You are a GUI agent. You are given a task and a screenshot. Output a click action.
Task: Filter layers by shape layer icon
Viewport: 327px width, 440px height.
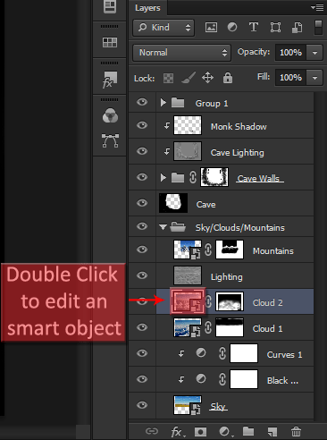click(x=275, y=28)
